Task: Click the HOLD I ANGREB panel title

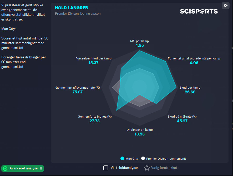Action: tap(72, 8)
